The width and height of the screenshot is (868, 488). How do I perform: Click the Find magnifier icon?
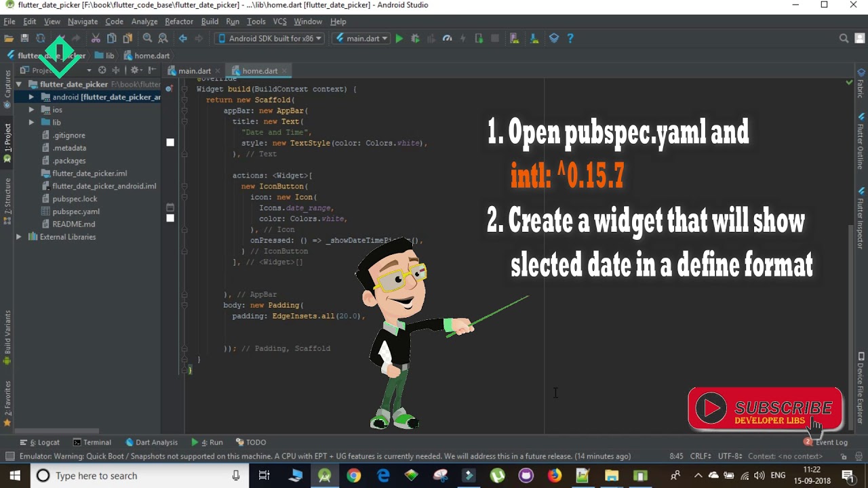147,39
